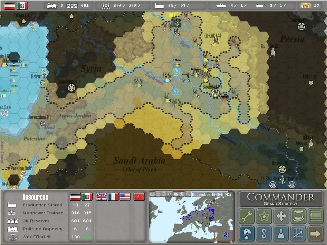Select the Baghdad city marker
This screenshot has height=245, width=327.
(x=215, y=93)
